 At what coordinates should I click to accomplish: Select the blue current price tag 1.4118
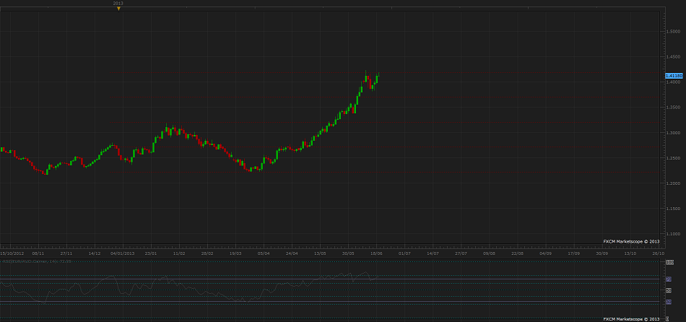(x=674, y=75)
